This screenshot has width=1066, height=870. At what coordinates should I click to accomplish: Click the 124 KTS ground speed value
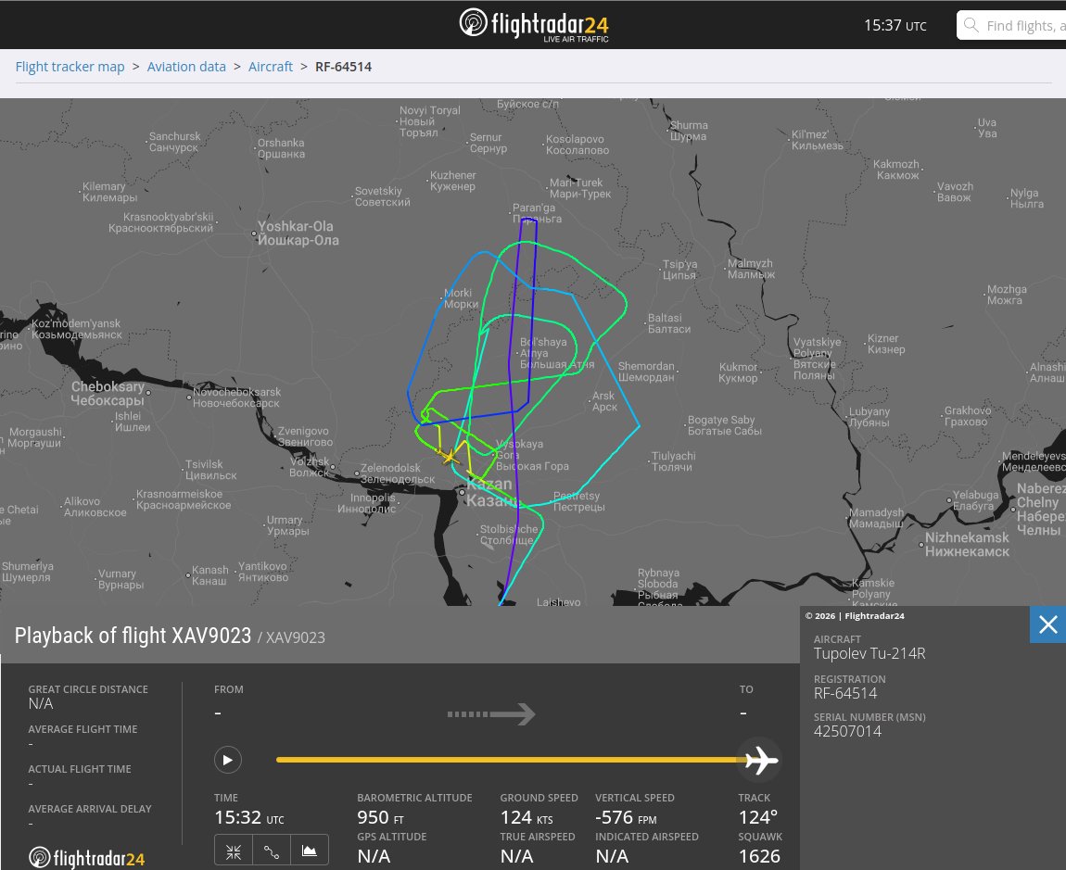527,817
